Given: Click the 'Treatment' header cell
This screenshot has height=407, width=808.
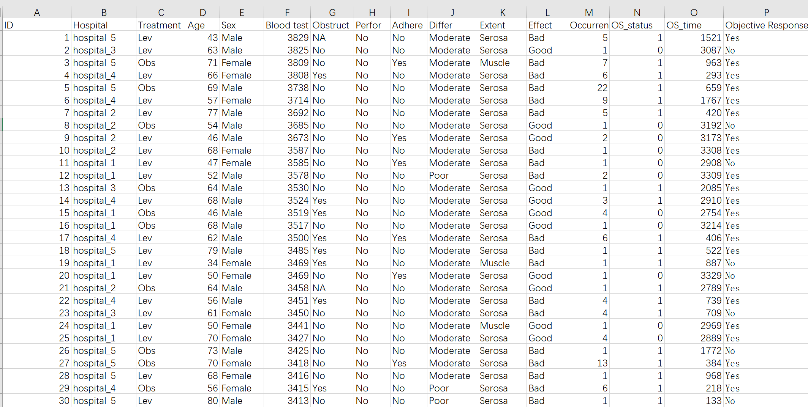Looking at the screenshot, I should pos(161,25).
